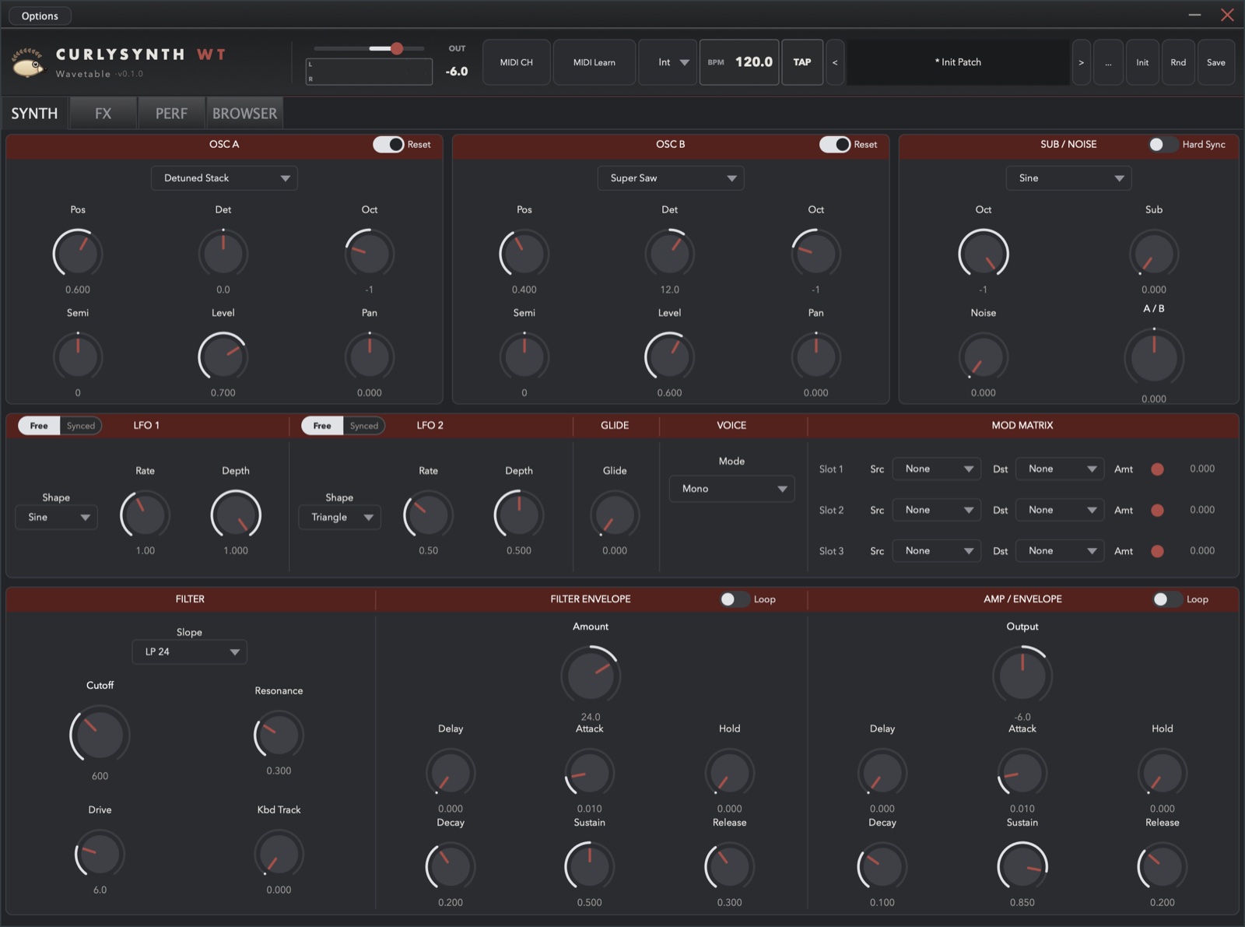Switch LFO 1 to Synced mode
The image size is (1245, 927).
(81, 426)
